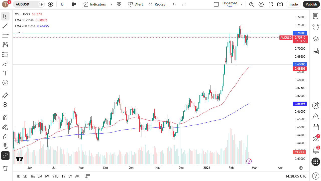The width and height of the screenshot is (321, 181).
Task: Open the candlestick chart style selector
Action: click(74, 4)
